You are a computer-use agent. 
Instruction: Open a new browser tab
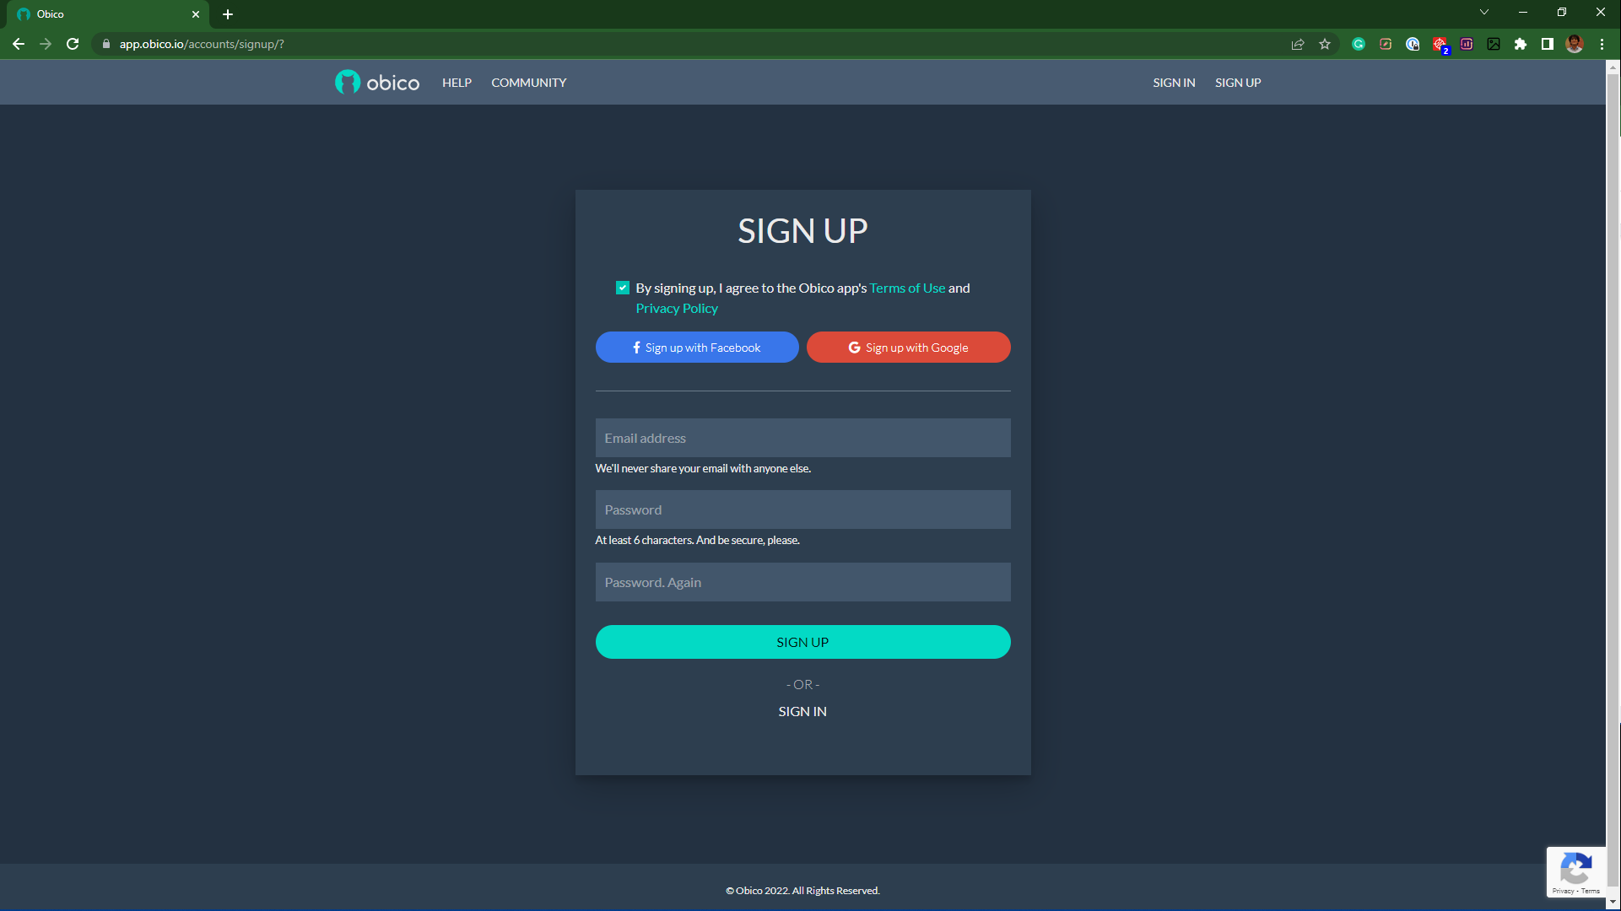click(x=228, y=14)
